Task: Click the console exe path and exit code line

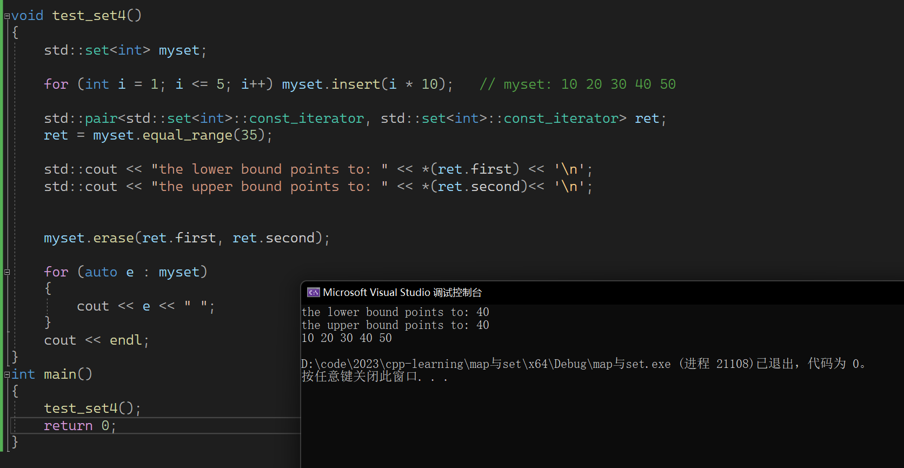Action: coord(584,364)
